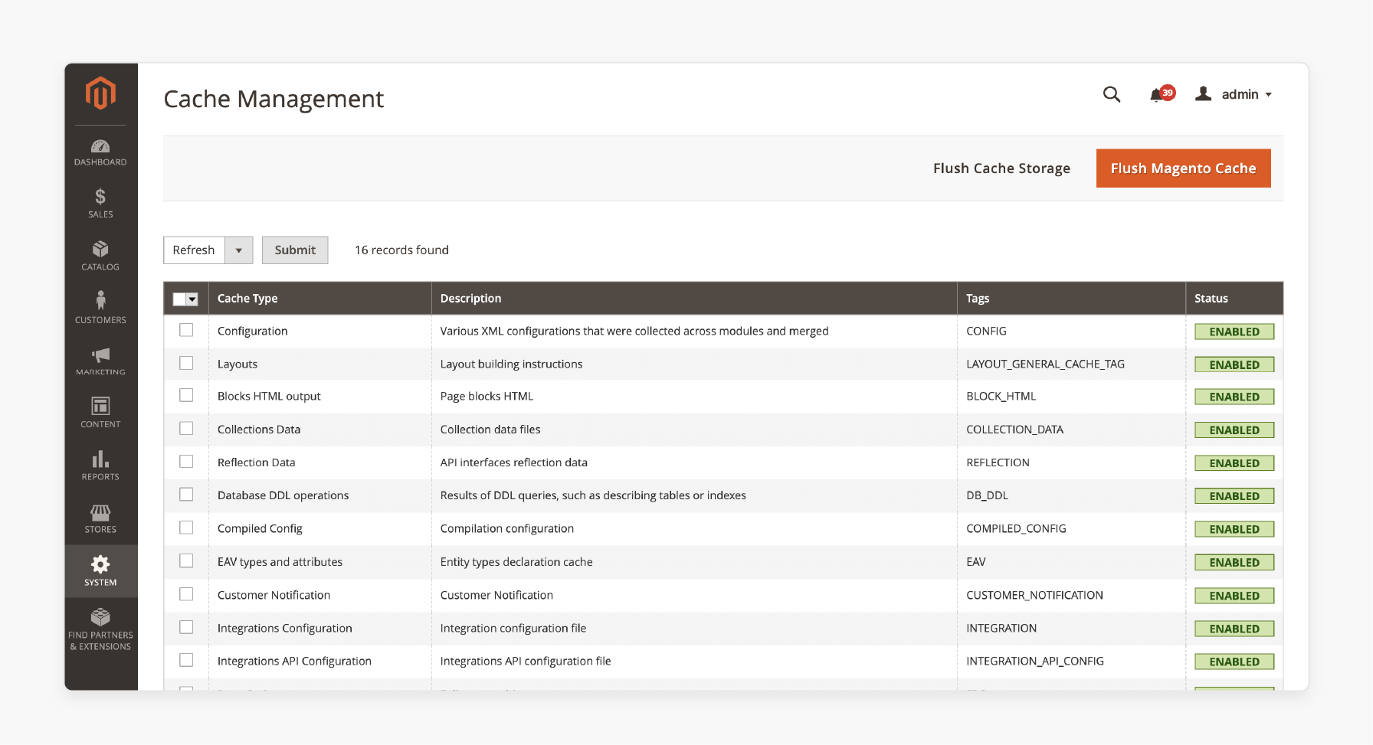Click the INTEGRATION_API_CONFIG tag cell
The image size is (1373, 745).
coord(1034,661)
